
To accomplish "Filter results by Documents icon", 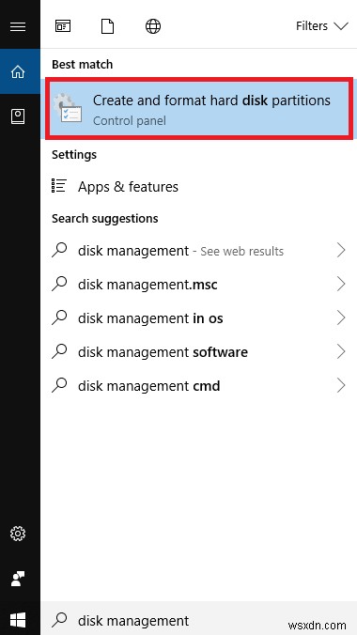I will click(107, 26).
